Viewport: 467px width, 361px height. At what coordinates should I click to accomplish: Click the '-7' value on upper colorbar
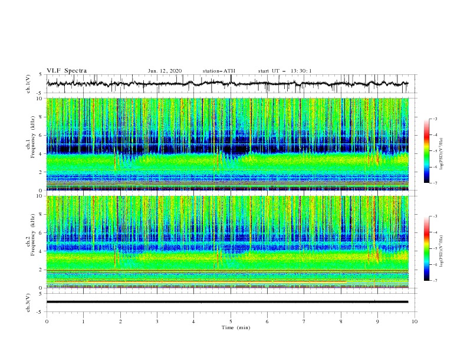[x=435, y=183]
